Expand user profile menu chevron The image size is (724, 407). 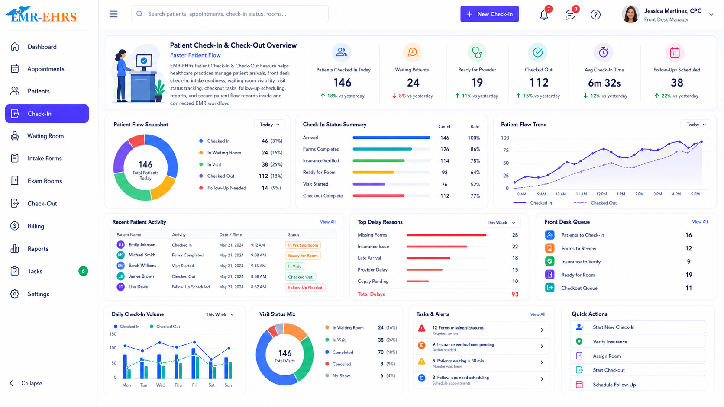click(x=711, y=15)
